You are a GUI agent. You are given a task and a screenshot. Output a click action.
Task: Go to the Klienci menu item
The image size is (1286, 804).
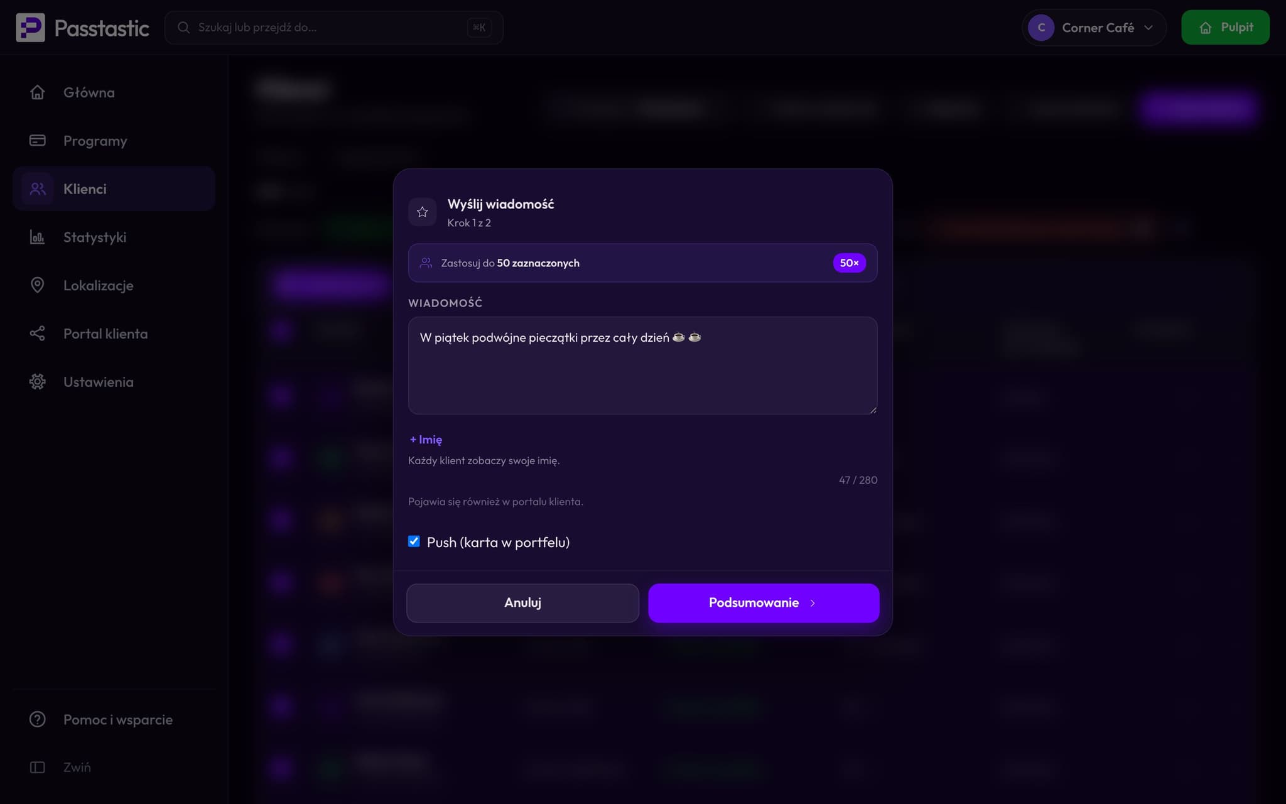click(x=114, y=188)
